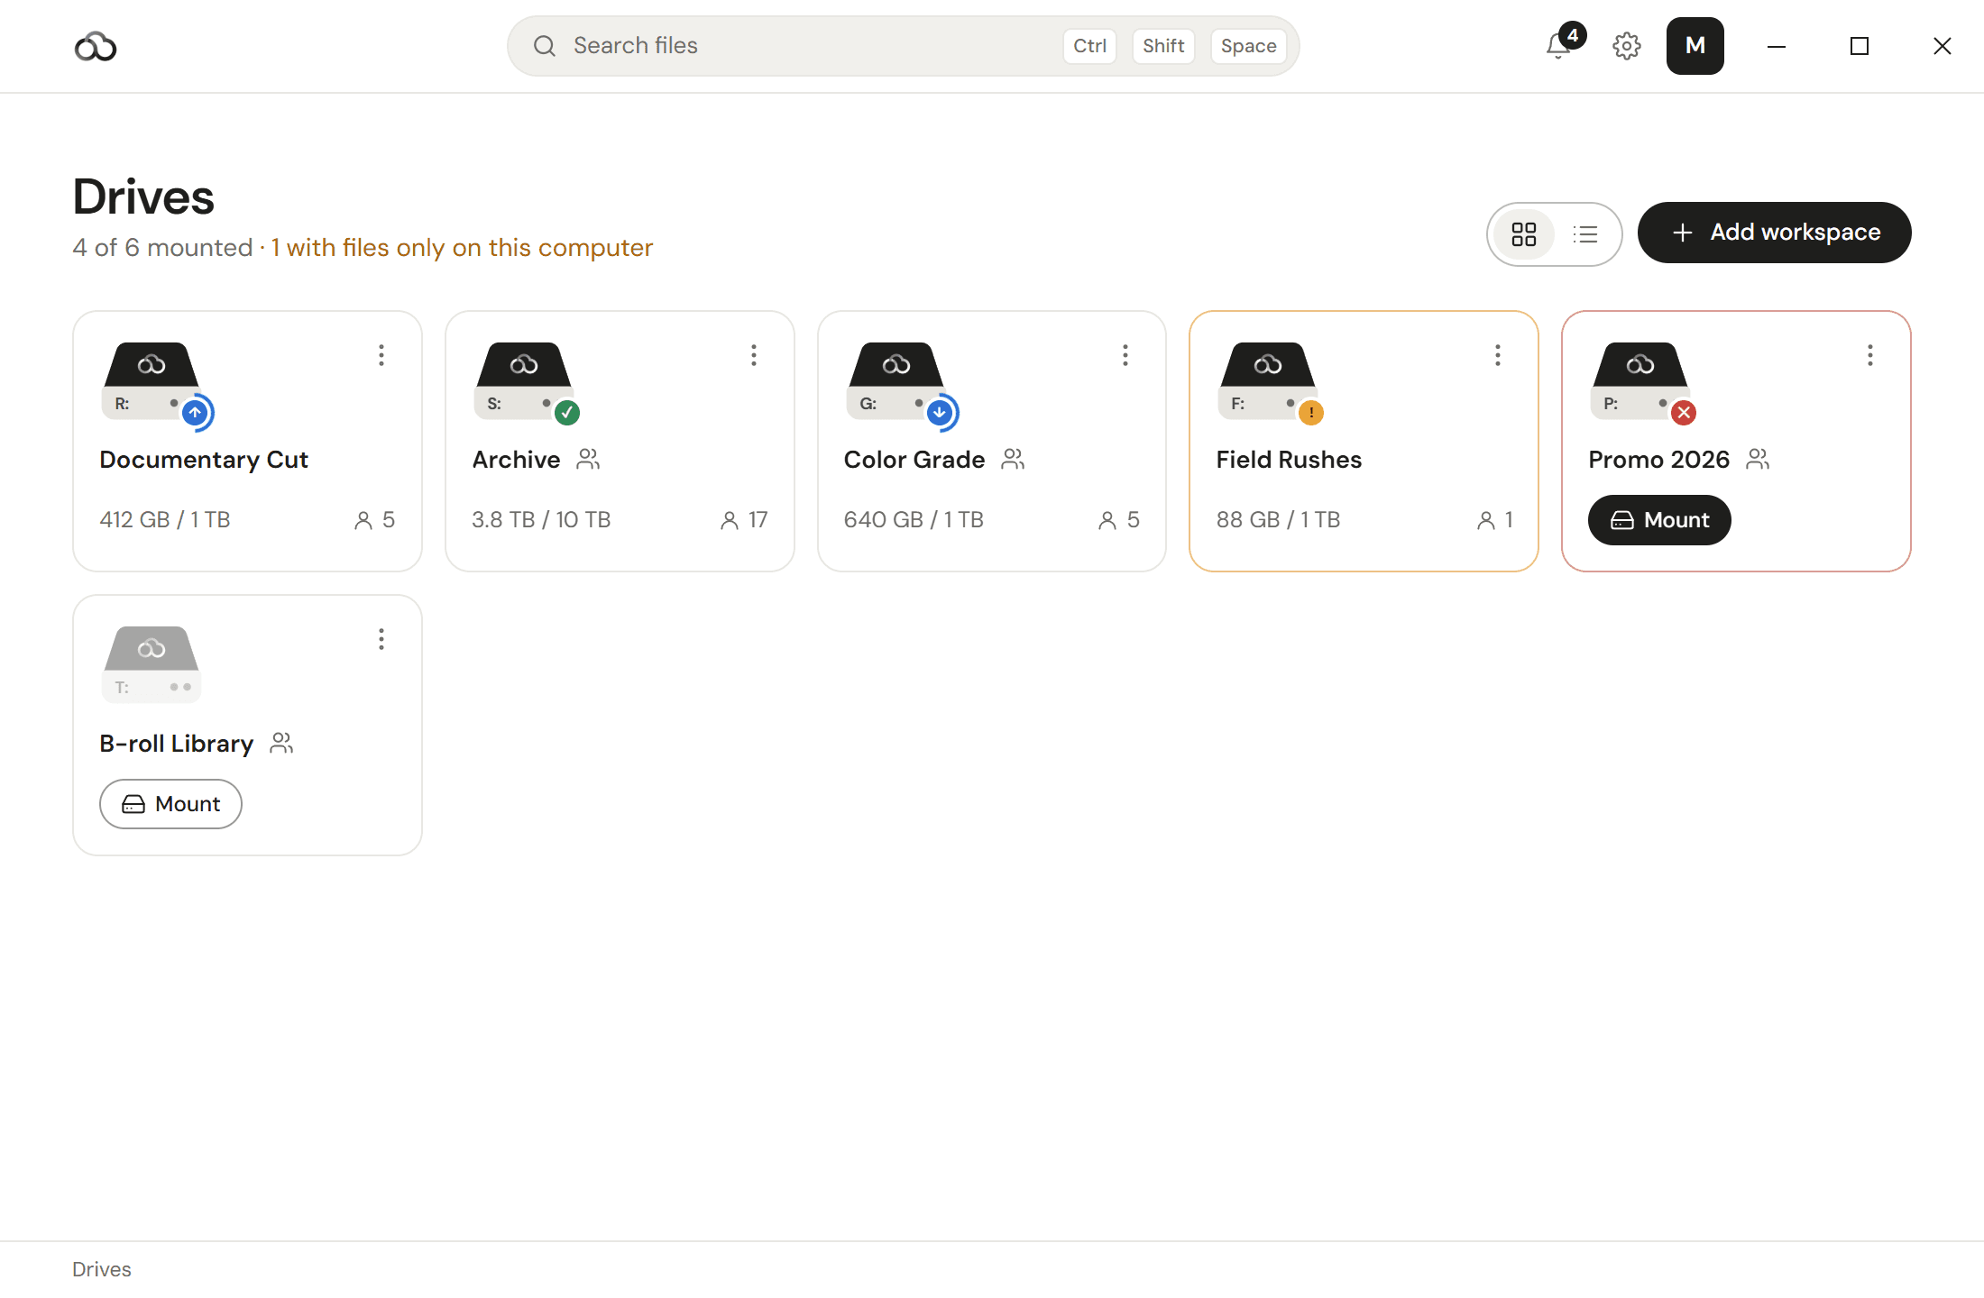1984x1298 pixels.
Task: Switch to grid view
Action: pyautogui.click(x=1524, y=234)
